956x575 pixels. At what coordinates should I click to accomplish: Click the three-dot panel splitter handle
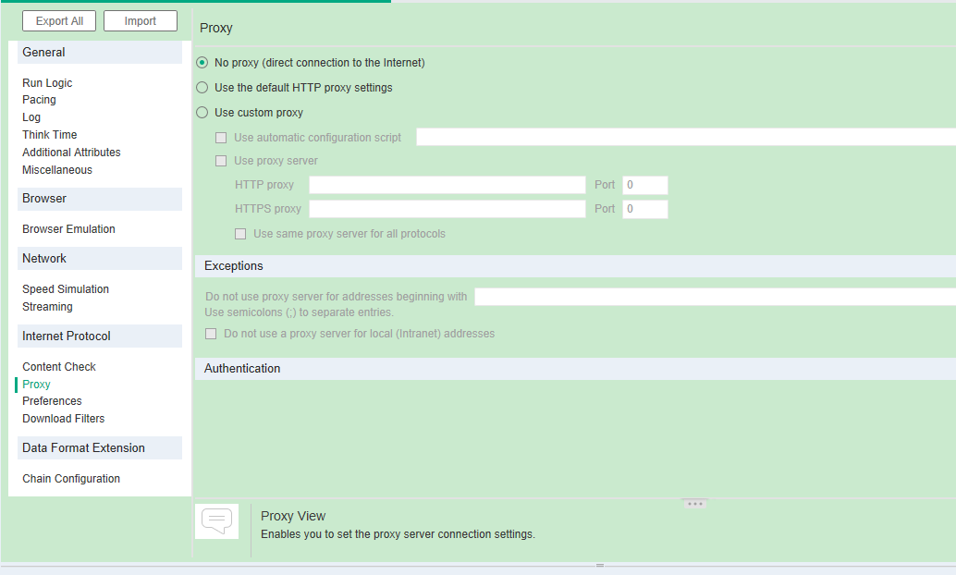[695, 504]
